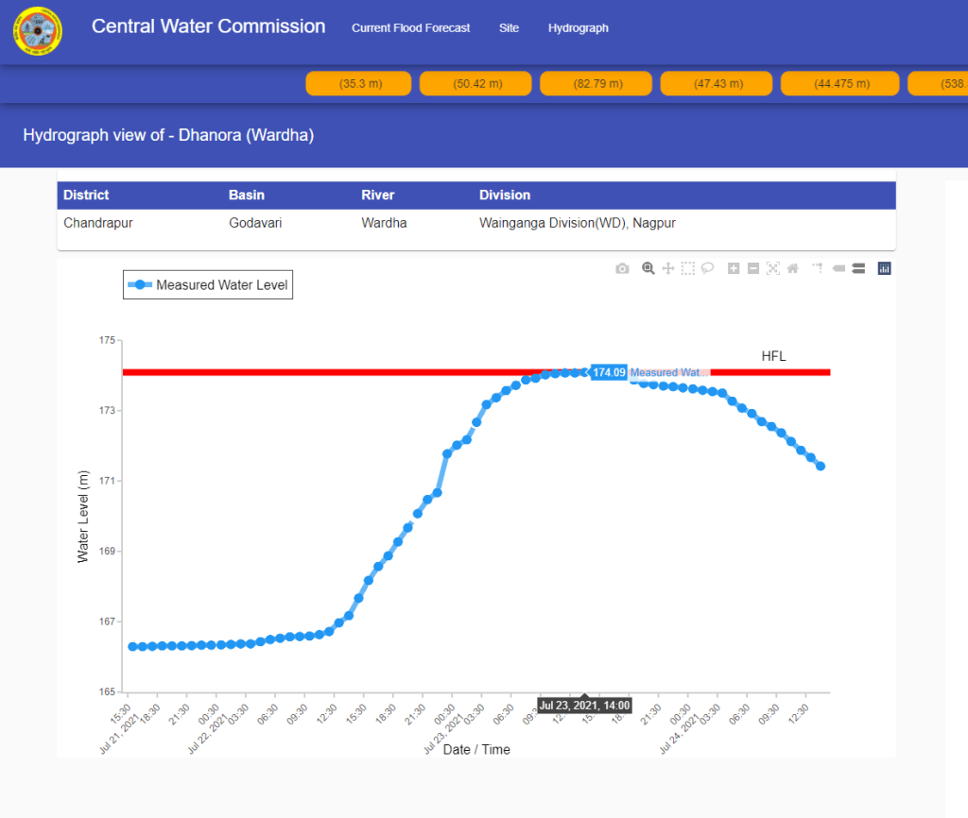The height and width of the screenshot is (818, 968).
Task: Click the (82.79 m) orange button
Action: (x=598, y=84)
